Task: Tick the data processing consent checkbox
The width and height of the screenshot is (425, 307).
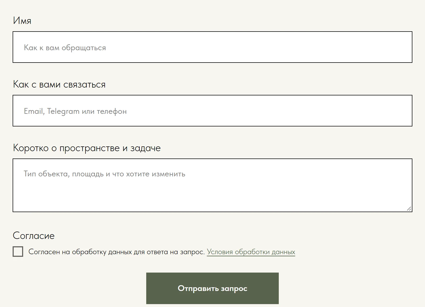Action: [18, 252]
